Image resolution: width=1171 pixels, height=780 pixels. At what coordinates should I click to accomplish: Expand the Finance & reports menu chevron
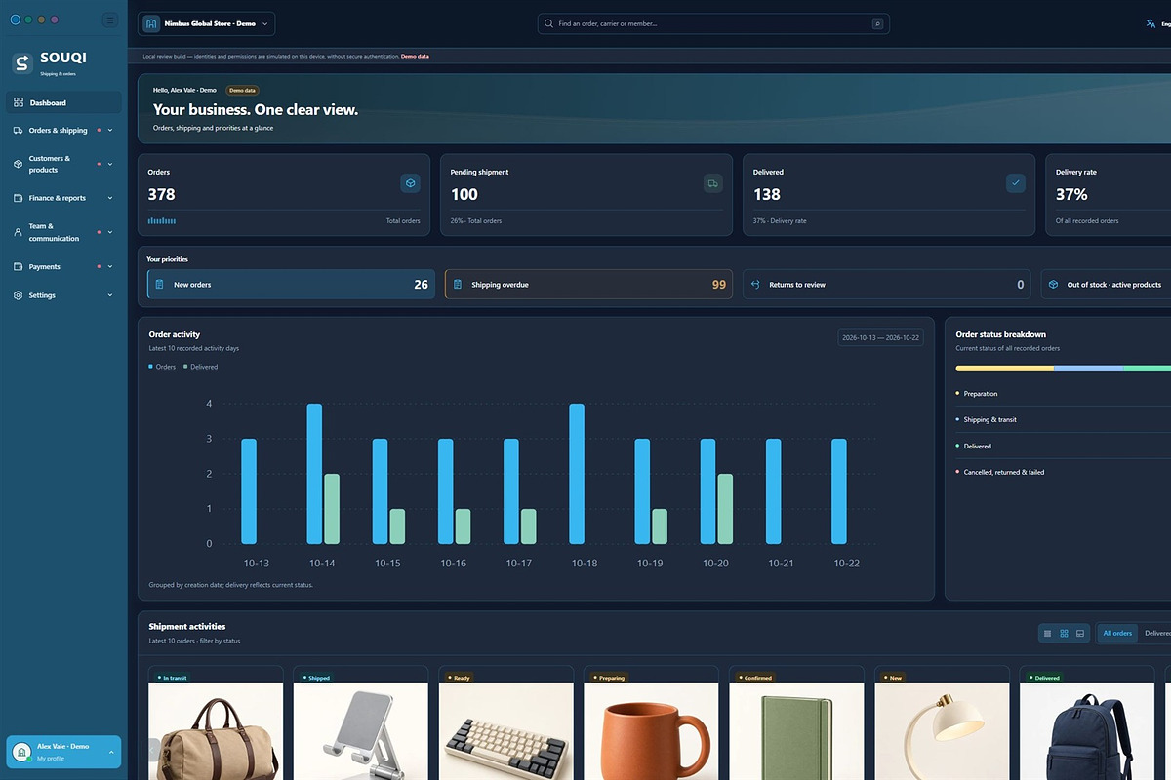pos(110,198)
